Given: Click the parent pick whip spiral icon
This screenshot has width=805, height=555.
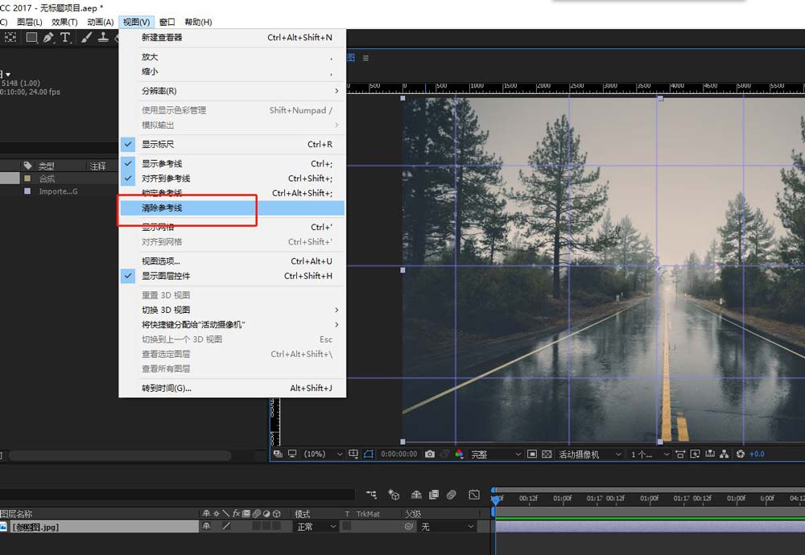Looking at the screenshot, I should (x=409, y=526).
